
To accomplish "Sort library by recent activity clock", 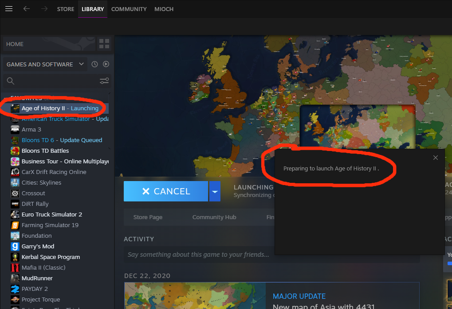I will coord(94,64).
